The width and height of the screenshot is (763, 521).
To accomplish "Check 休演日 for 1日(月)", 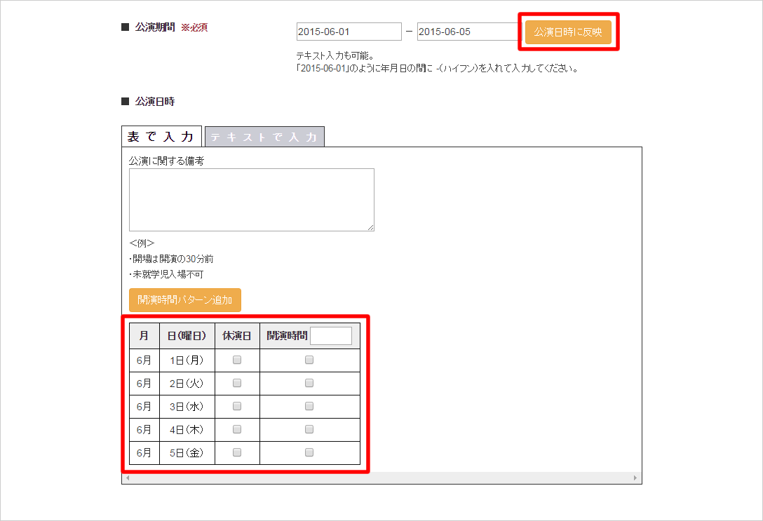I will [x=237, y=360].
